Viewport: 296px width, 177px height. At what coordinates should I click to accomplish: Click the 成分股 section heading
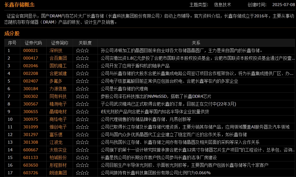12,34
